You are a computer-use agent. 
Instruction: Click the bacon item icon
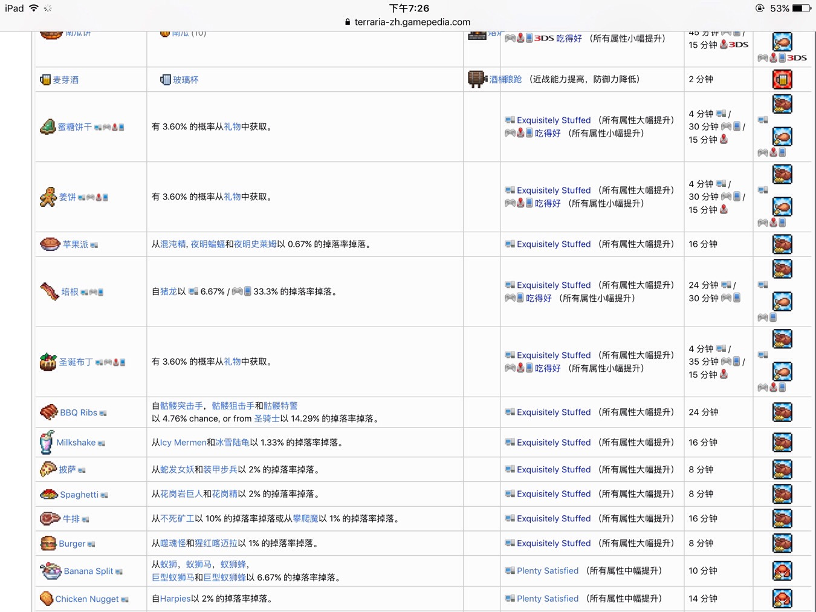pyautogui.click(x=50, y=291)
